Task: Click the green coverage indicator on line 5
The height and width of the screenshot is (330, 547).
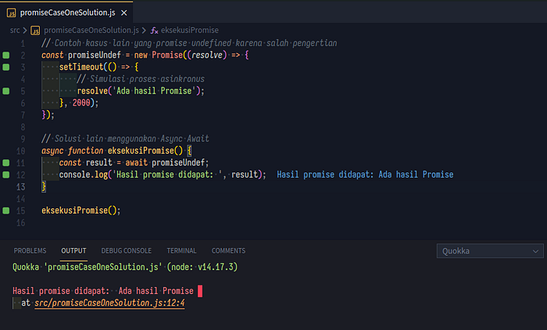Action: pos(6,90)
